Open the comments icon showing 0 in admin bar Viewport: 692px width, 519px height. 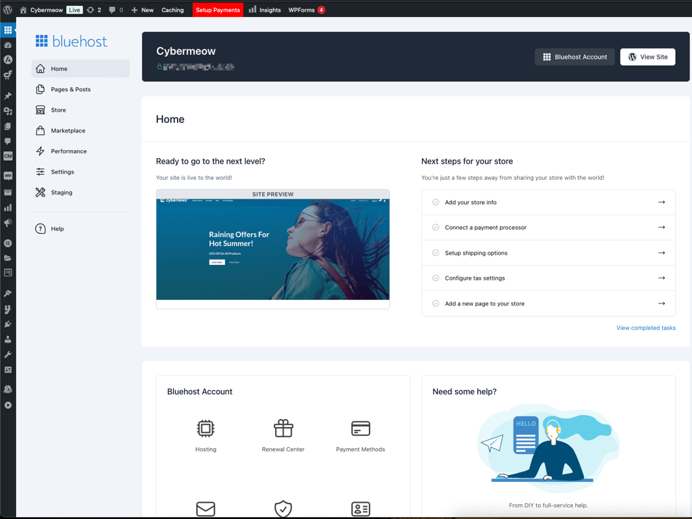(x=116, y=9)
